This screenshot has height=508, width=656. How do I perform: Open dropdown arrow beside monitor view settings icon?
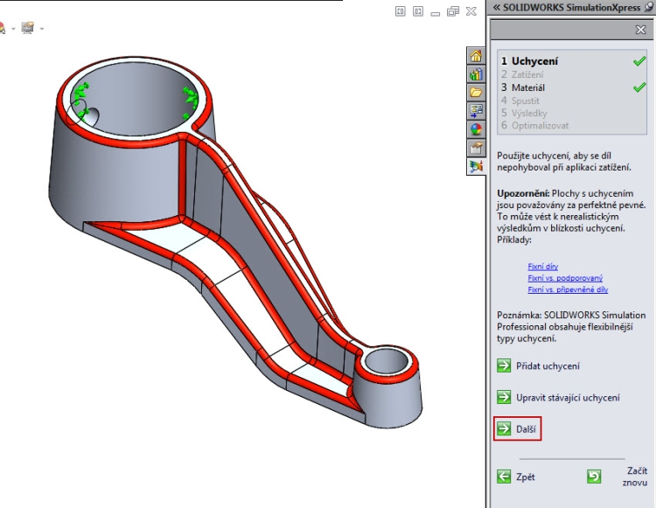pos(42,29)
